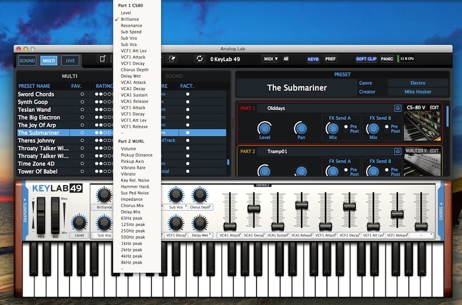
Task: Click the Mod wheel
Action: click(x=55, y=215)
